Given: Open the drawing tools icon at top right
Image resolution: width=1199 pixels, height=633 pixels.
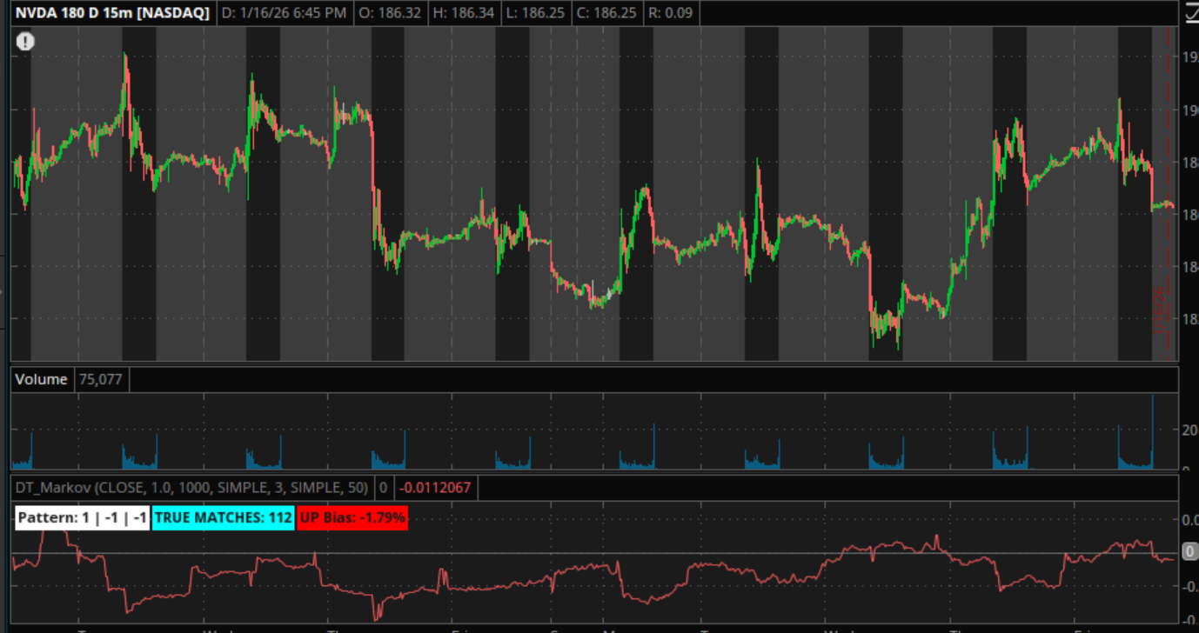Looking at the screenshot, I should pos(1190,11).
